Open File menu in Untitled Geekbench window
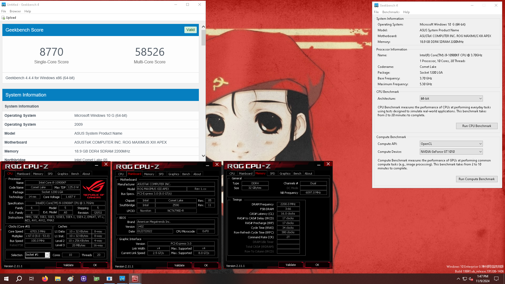The height and width of the screenshot is (284, 505). [4, 11]
